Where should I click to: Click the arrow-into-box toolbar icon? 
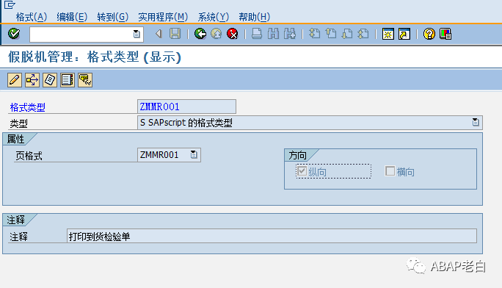point(32,80)
